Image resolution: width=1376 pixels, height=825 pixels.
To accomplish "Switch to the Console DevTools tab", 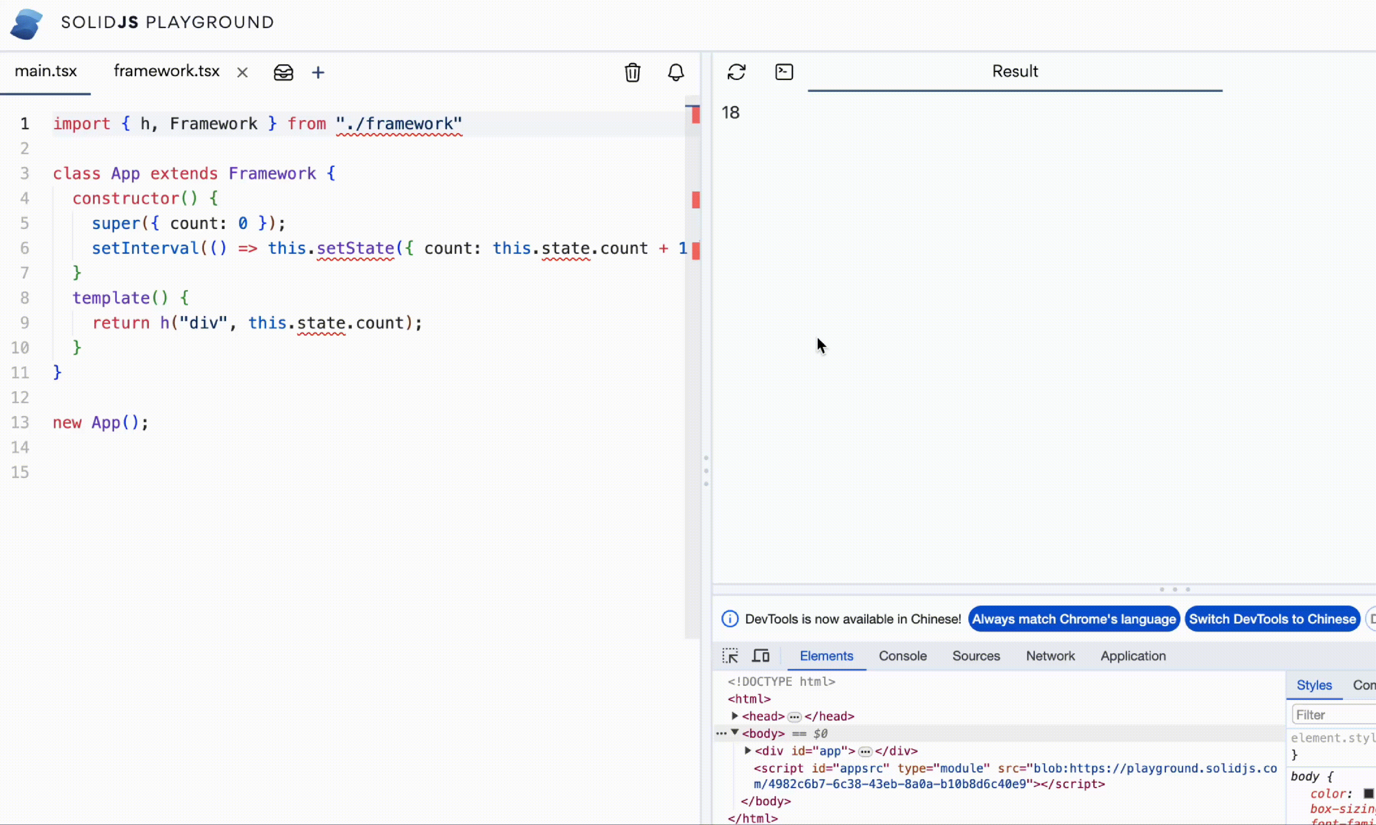I will tap(902, 656).
